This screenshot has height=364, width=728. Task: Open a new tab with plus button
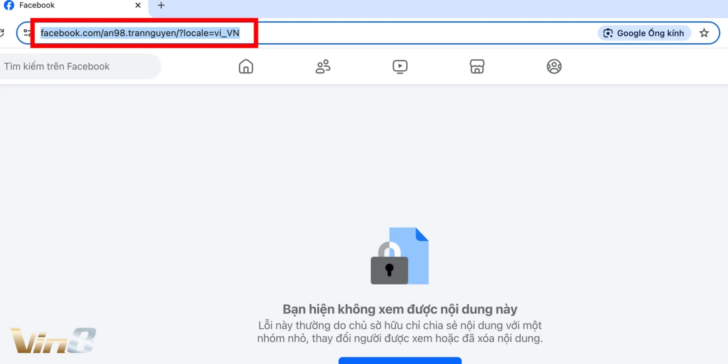(x=161, y=5)
